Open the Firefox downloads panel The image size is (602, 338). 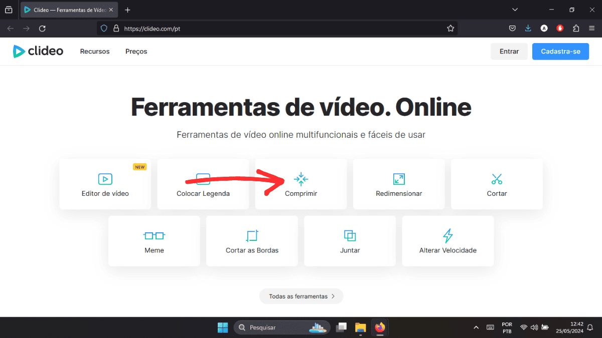pos(528,29)
